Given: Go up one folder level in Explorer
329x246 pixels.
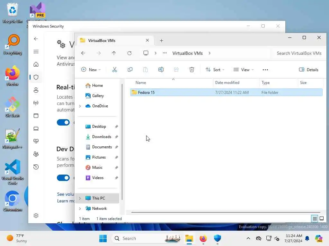Looking at the screenshot, I should click(x=114, y=53).
